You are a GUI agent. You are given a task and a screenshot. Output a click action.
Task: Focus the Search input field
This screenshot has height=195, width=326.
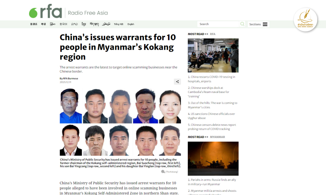(x=218, y=24)
